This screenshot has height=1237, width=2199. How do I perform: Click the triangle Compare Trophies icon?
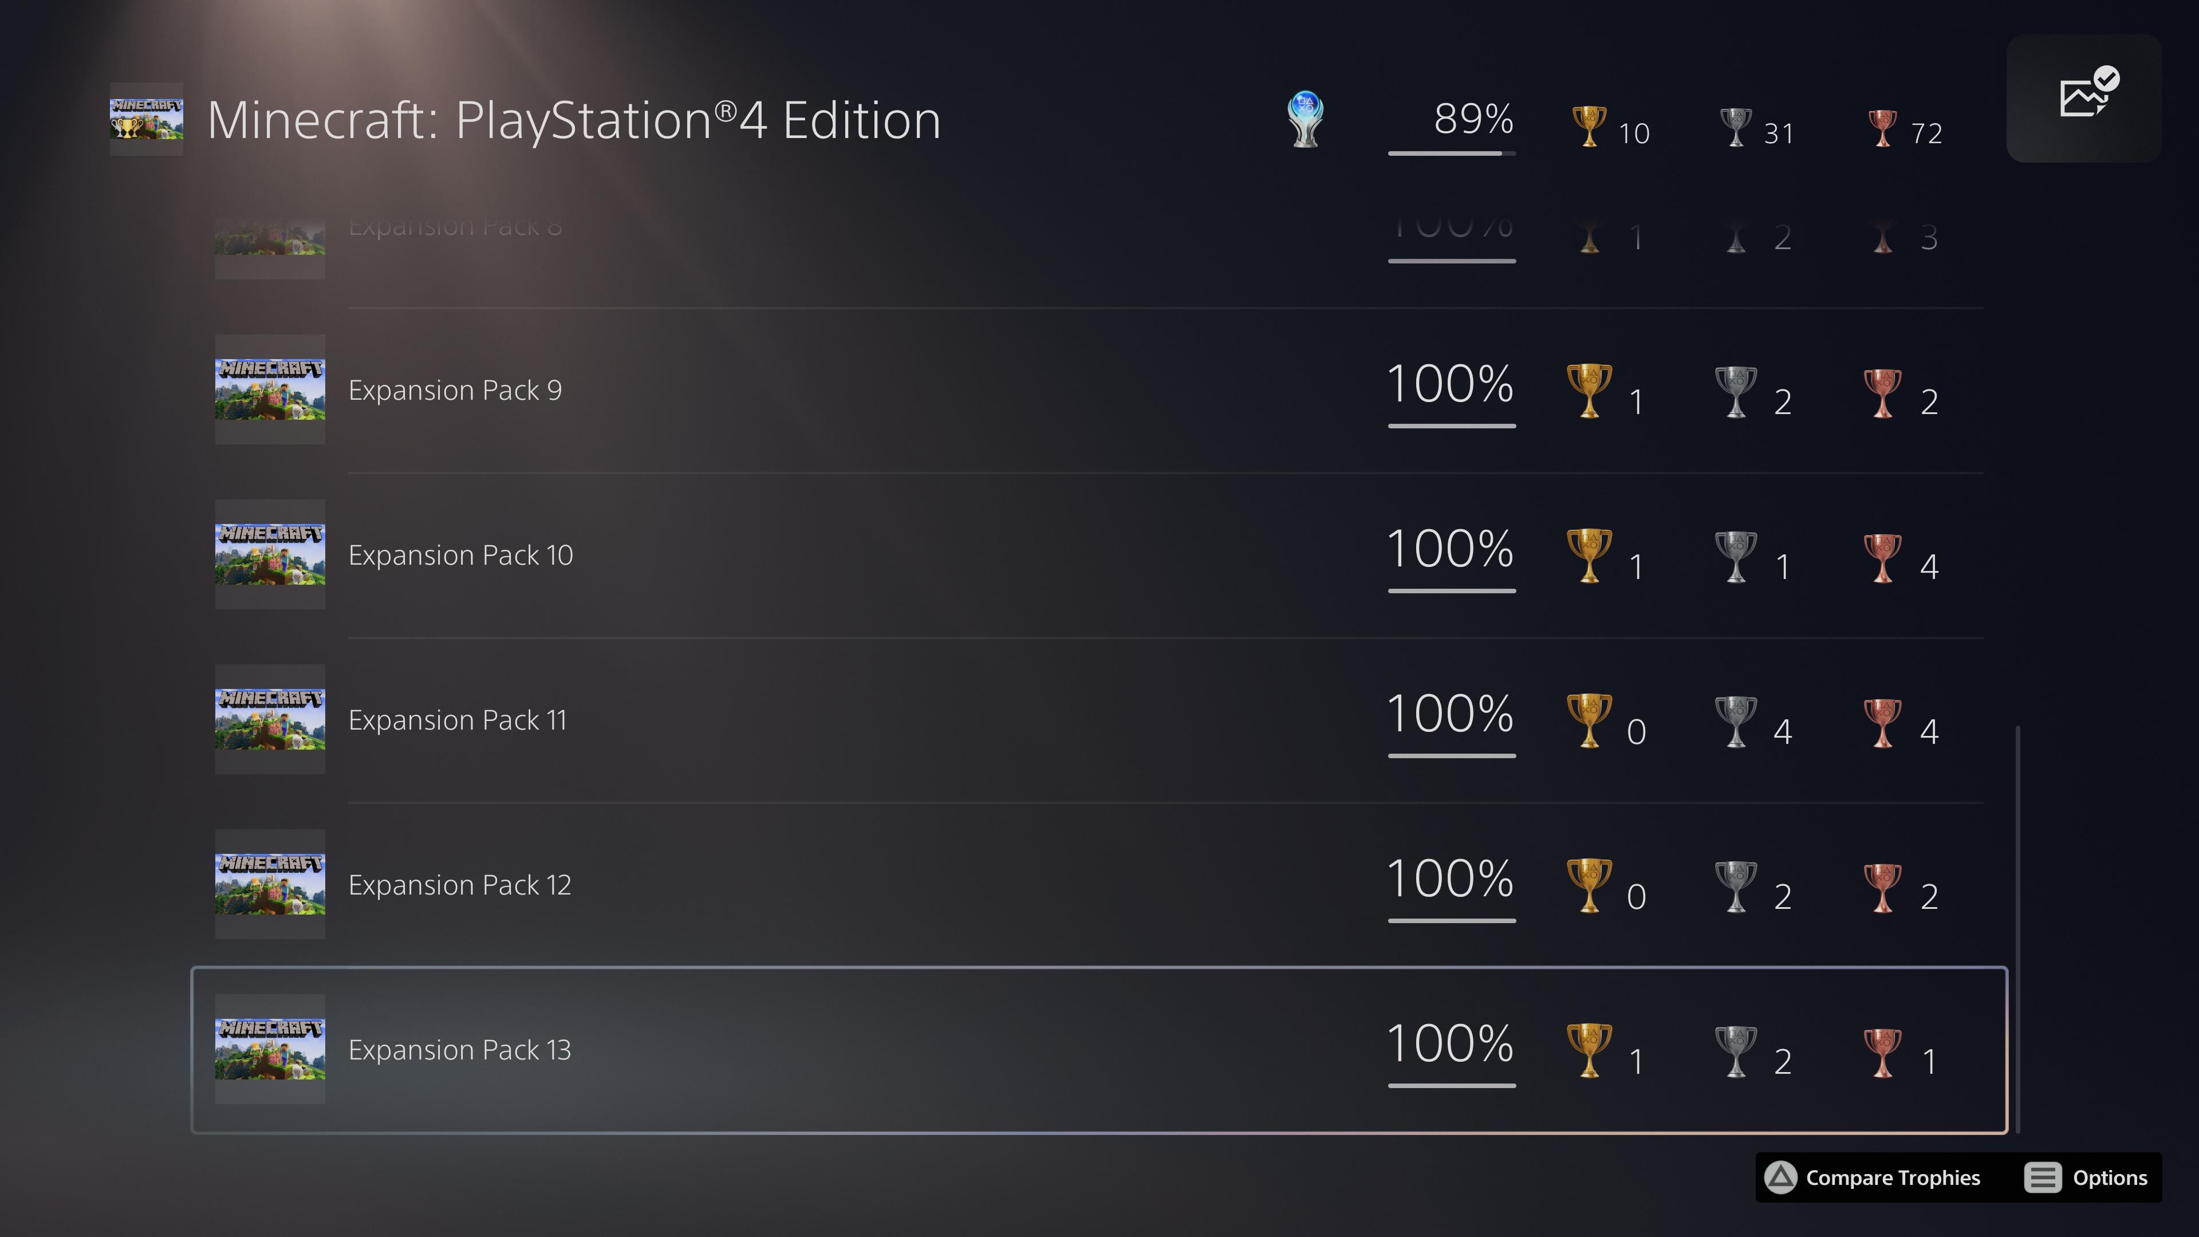[x=1781, y=1177]
